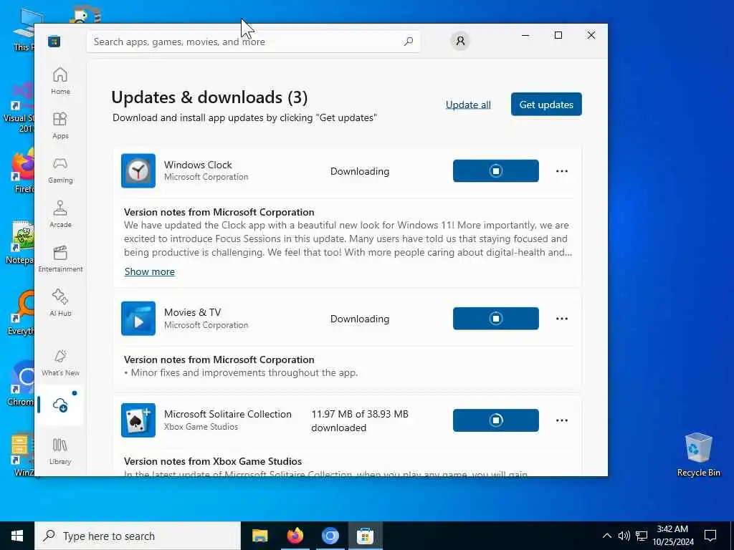Click the Microsoft Store taskbar icon
The image size is (734, 550).
click(x=365, y=536)
